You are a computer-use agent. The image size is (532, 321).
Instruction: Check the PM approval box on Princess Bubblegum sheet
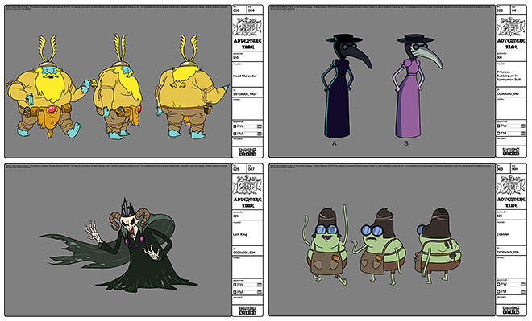pos(498,134)
